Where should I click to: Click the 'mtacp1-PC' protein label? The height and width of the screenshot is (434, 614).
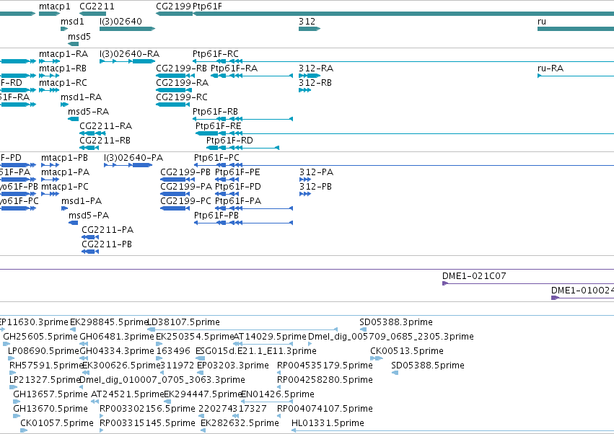(x=65, y=186)
